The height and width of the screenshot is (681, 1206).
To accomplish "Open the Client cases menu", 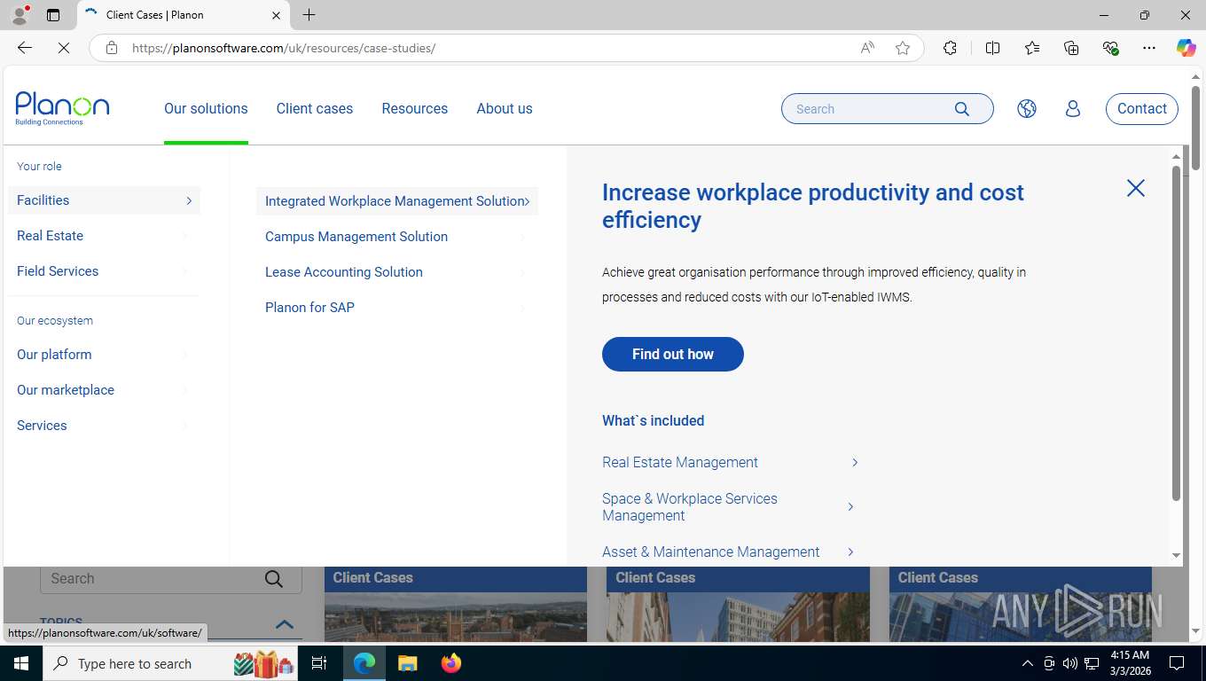I will pos(314,109).
